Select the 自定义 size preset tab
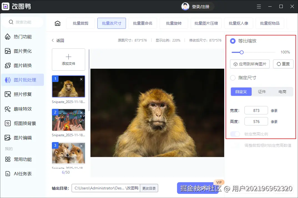This screenshot has width=298, height=198. coord(241,92)
